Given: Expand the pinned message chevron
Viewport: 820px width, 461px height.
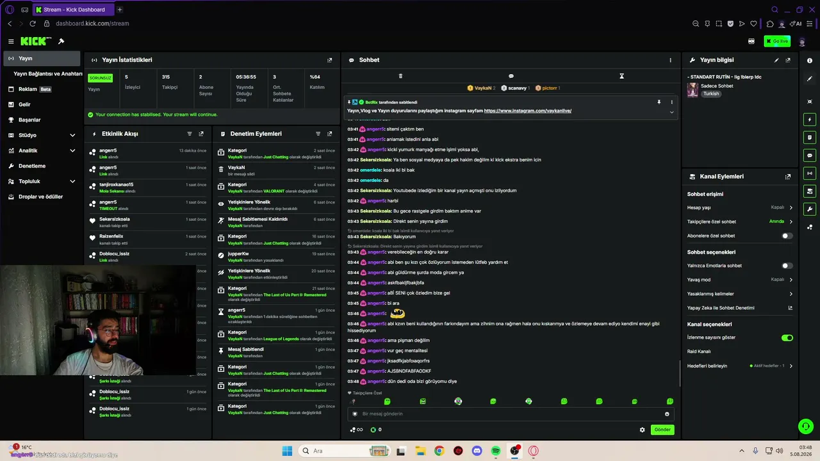Looking at the screenshot, I should pyautogui.click(x=671, y=112).
